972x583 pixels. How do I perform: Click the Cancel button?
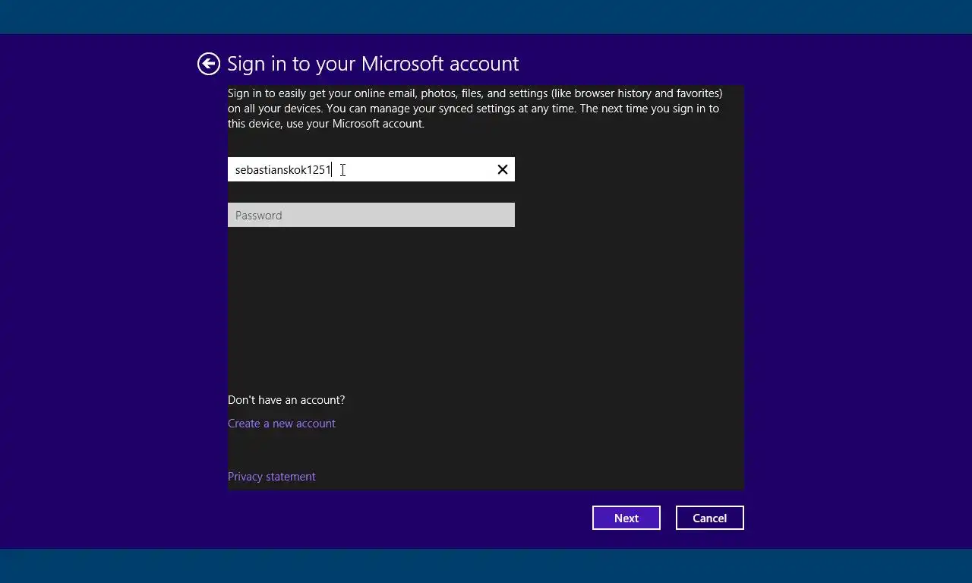(710, 518)
